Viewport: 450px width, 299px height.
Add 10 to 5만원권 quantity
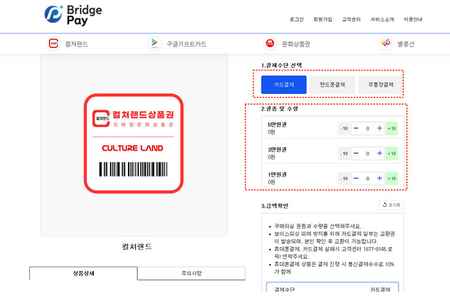[x=392, y=129]
